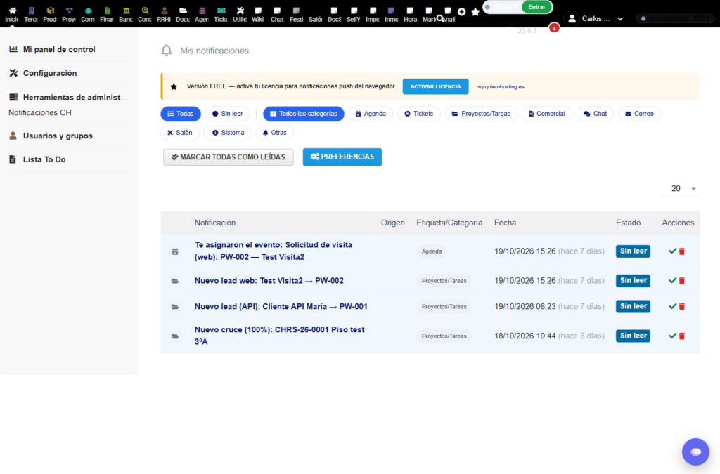Viewport: 720px width, 474px height.
Task: Mark the Solicitud de visita notification as read
Action: pyautogui.click(x=672, y=251)
